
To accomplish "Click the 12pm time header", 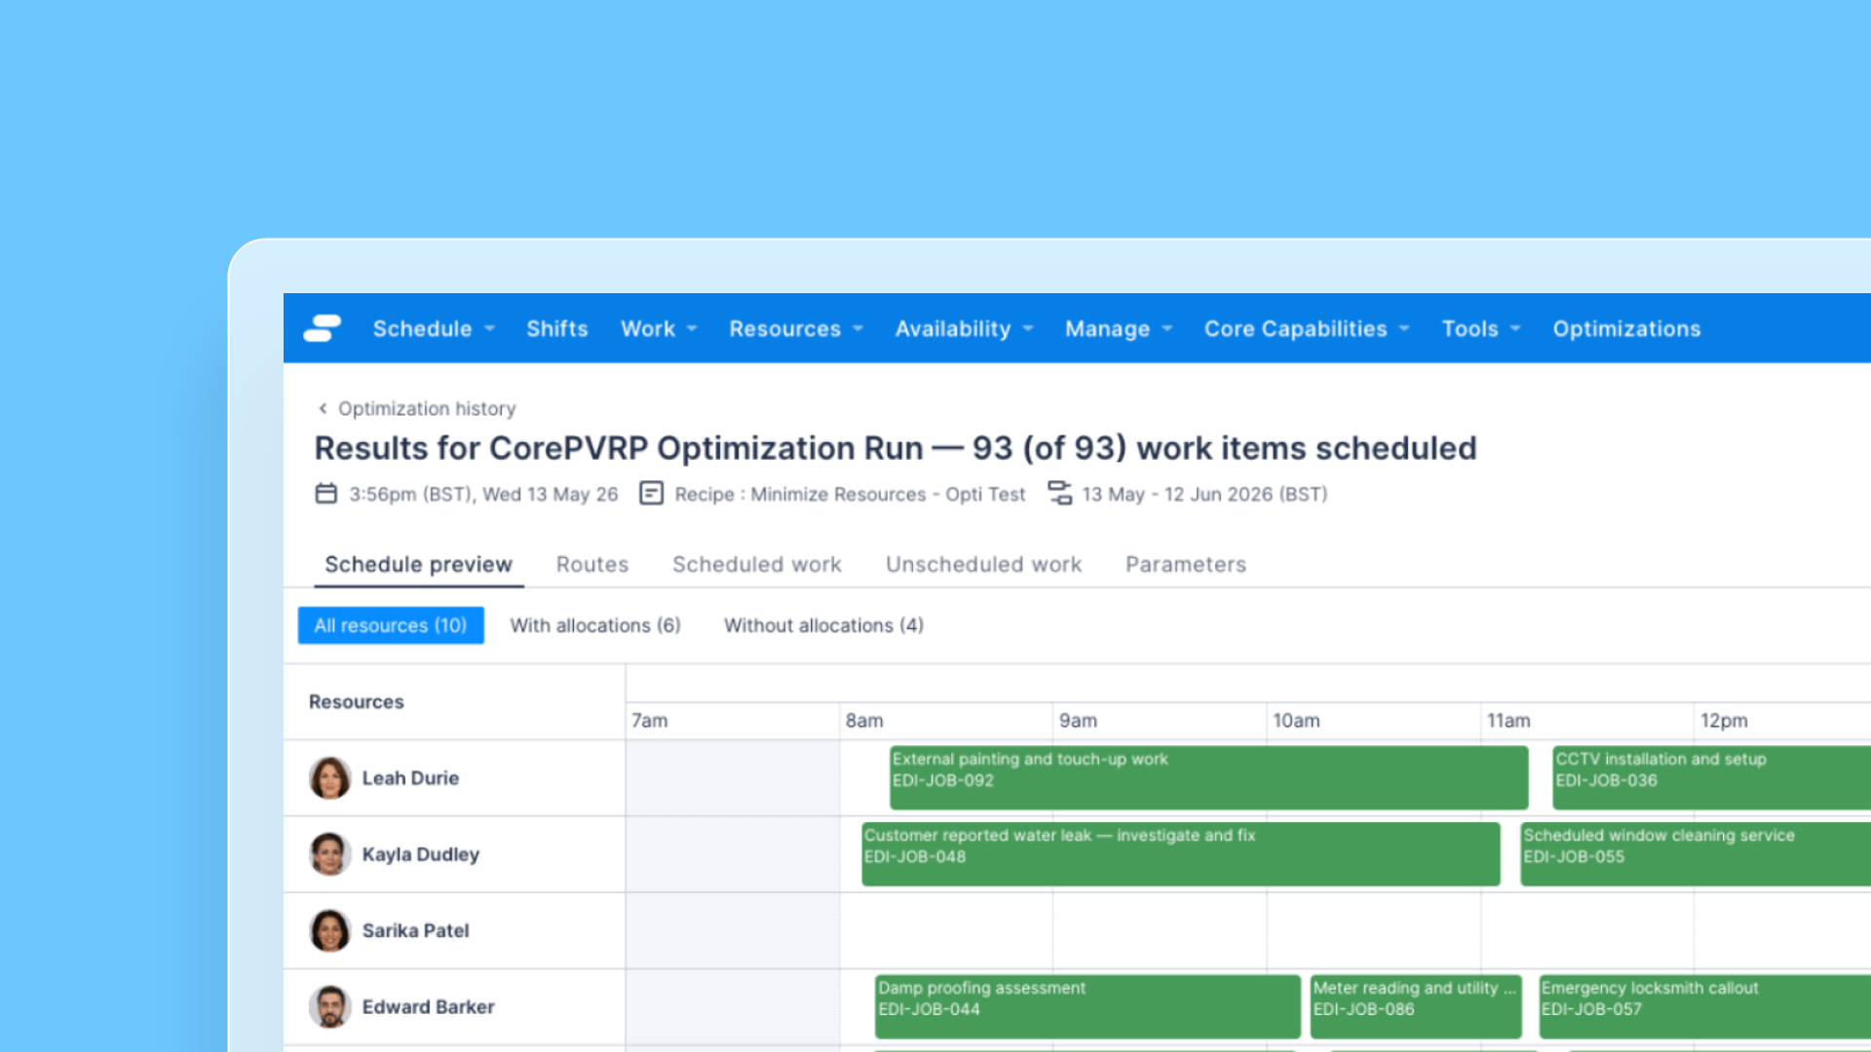I will (1724, 721).
